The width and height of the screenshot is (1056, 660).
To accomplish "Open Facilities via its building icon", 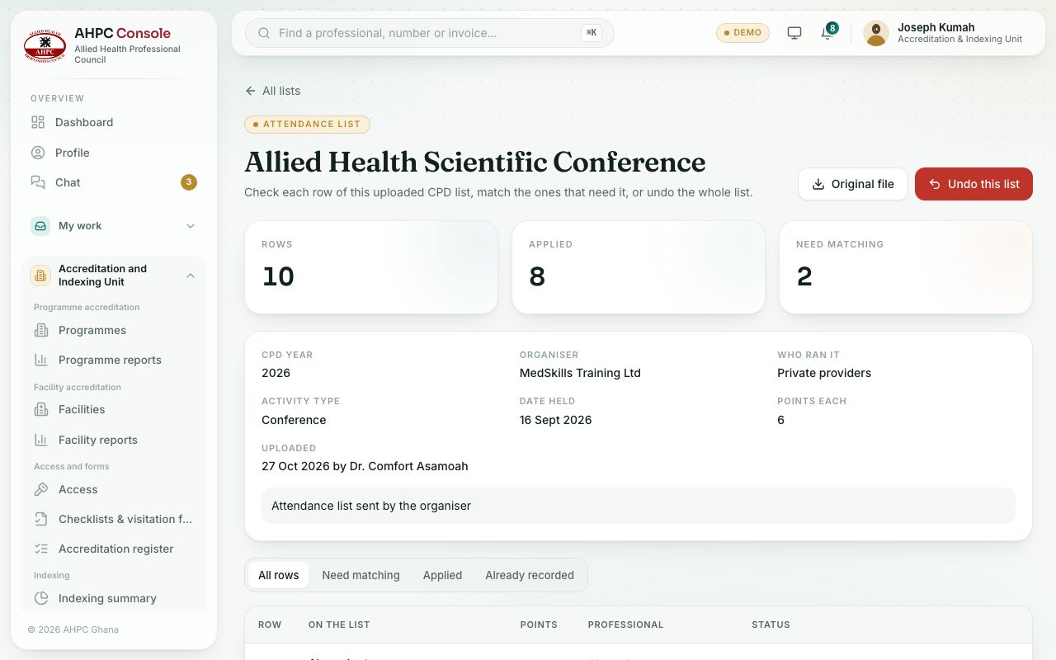I will tap(41, 409).
